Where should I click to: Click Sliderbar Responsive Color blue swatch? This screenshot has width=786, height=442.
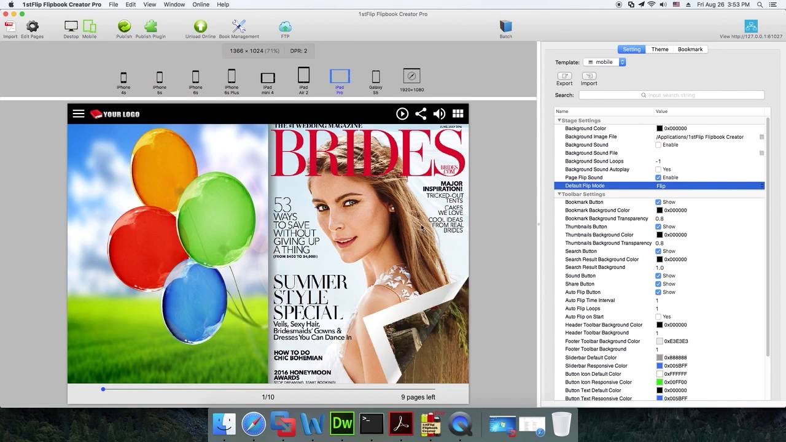660,366
